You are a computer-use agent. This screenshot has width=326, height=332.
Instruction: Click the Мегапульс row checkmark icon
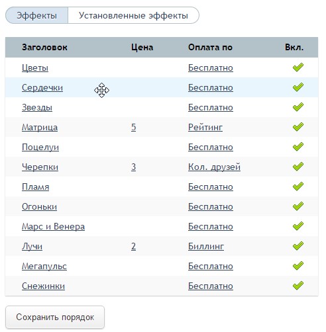coord(298,266)
